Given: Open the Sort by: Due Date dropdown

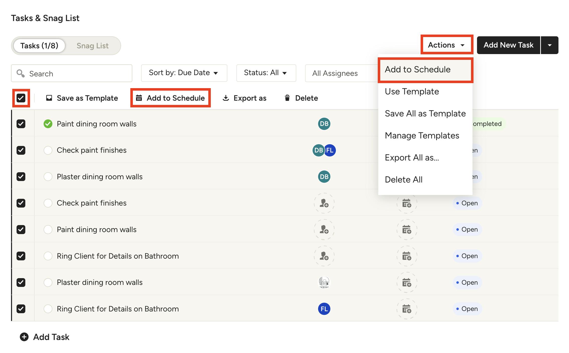Looking at the screenshot, I should (x=184, y=73).
